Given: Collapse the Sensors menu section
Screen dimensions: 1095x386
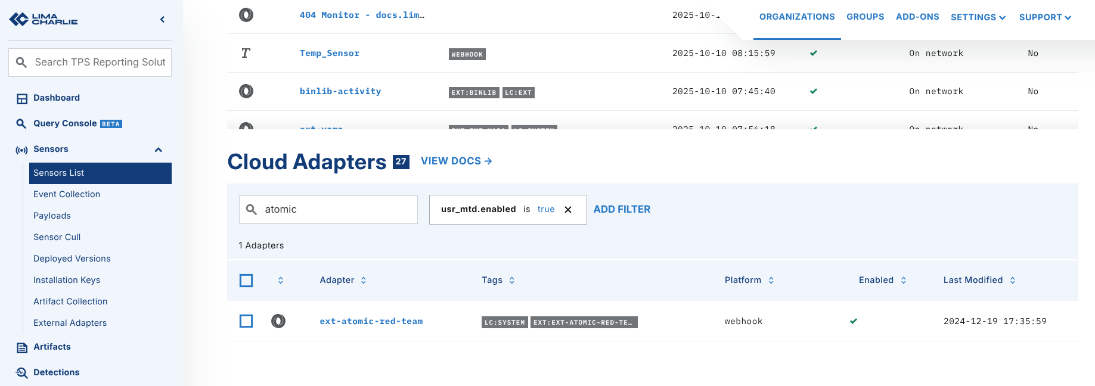Looking at the screenshot, I should coord(159,150).
